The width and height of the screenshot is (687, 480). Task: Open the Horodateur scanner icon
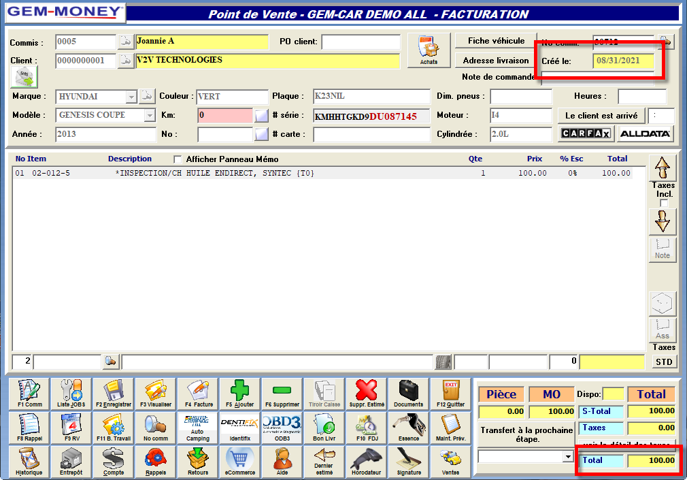[x=366, y=462]
